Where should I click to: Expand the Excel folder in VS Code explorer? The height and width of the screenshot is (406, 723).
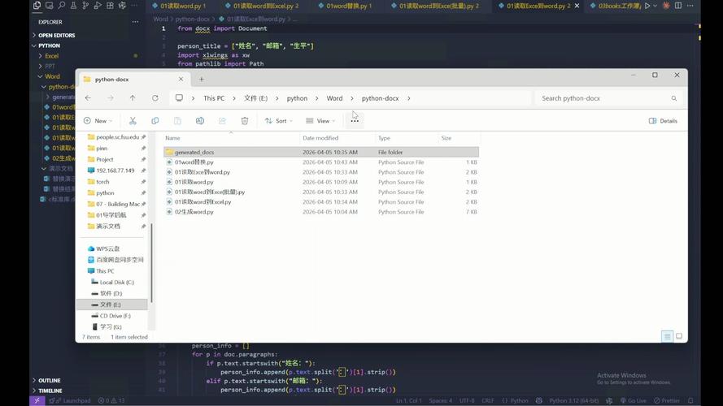pos(52,56)
